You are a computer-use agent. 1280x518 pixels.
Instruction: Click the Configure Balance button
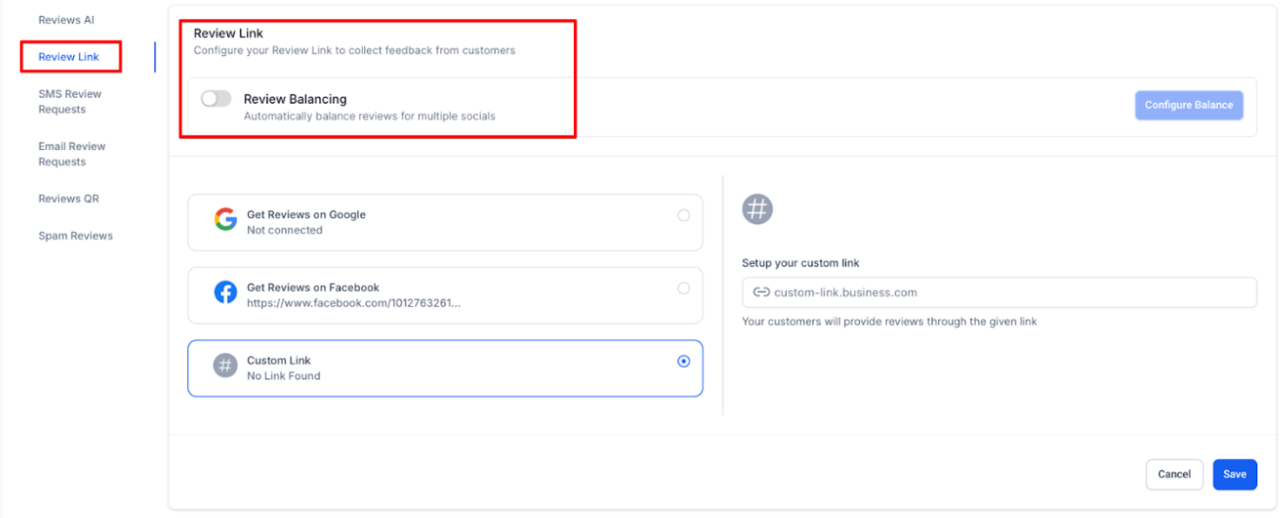tap(1189, 105)
